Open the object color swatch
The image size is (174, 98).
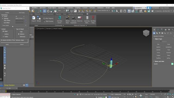coord(172,64)
